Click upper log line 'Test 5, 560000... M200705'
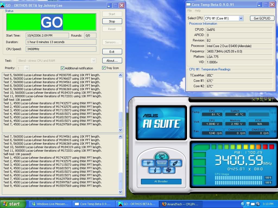Viewport: 278px width, 208px height. coord(52,75)
